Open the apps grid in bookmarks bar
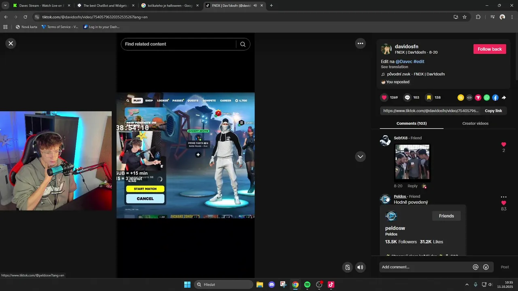This screenshot has width=518, height=291. coord(5,27)
